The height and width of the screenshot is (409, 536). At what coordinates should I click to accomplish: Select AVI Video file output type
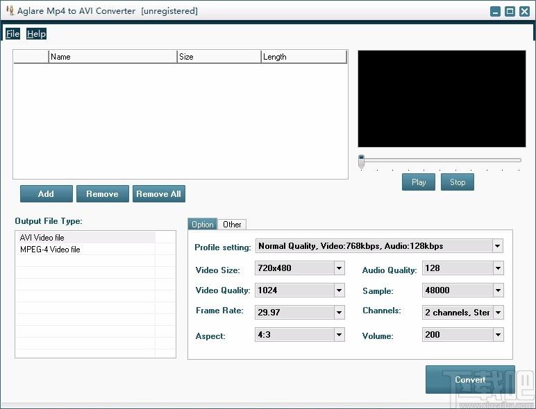85,238
